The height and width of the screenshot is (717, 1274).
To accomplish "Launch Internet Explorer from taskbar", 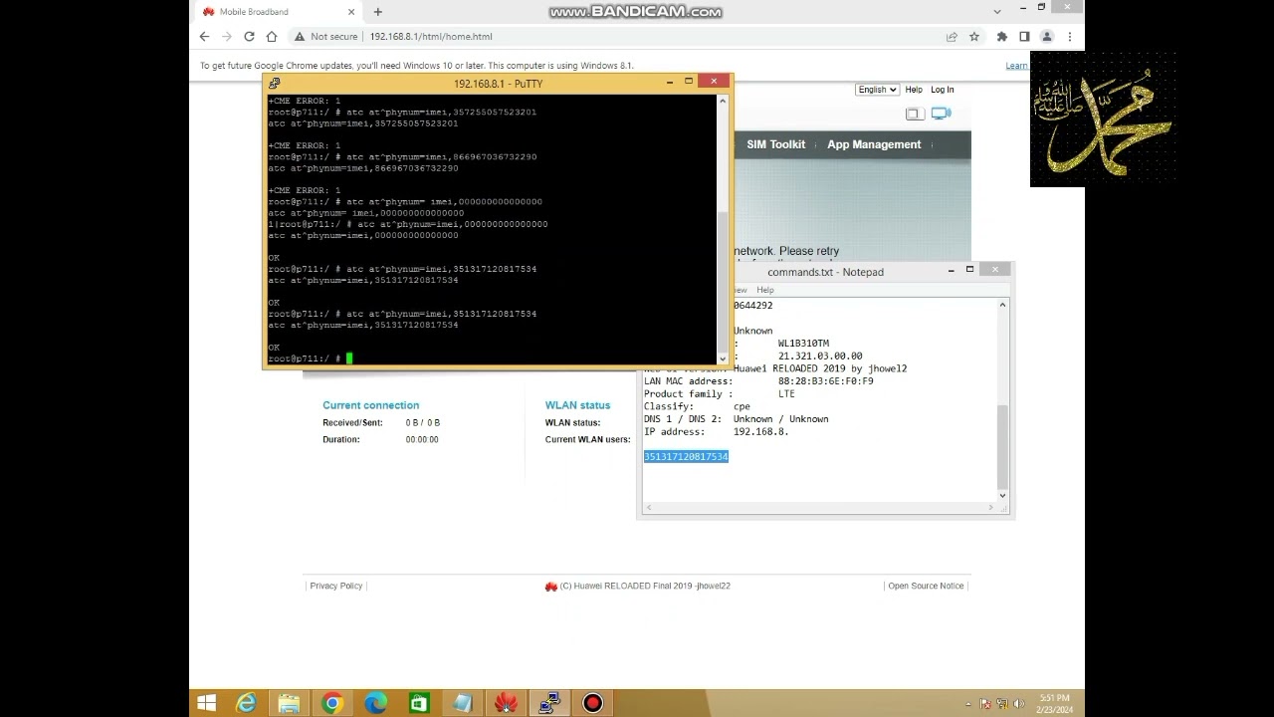I will 246,703.
